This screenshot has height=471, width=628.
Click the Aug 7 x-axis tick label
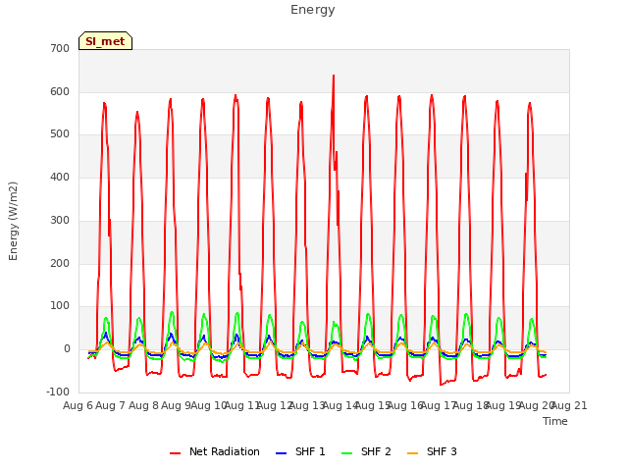pos(111,405)
